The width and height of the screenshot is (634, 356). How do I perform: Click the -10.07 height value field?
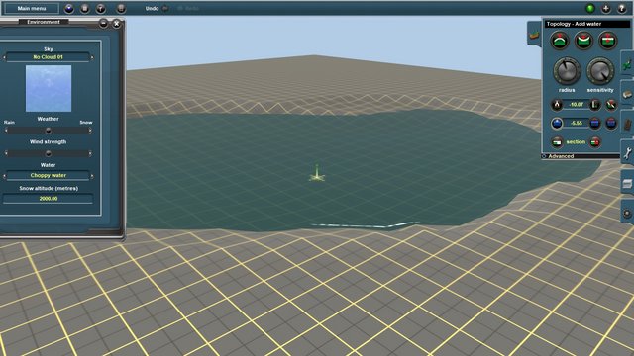(x=577, y=105)
